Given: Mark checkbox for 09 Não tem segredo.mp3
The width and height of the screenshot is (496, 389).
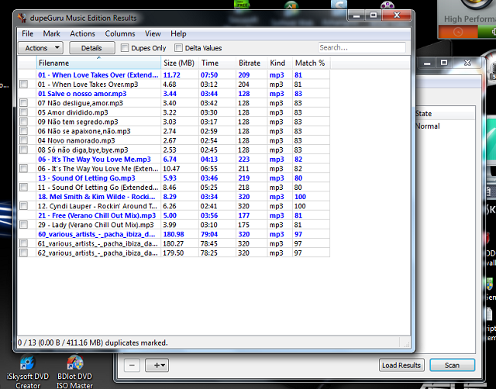Looking at the screenshot, I should (x=24, y=122).
